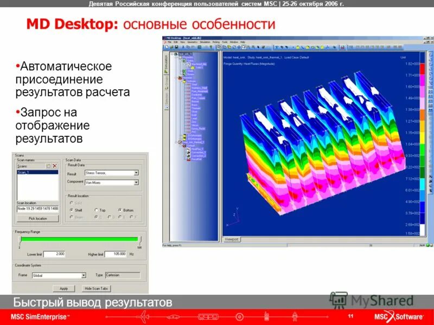This screenshot has width=434, height=325.
Task: Click the Selection vertical sidebar tab
Action: 166,101
